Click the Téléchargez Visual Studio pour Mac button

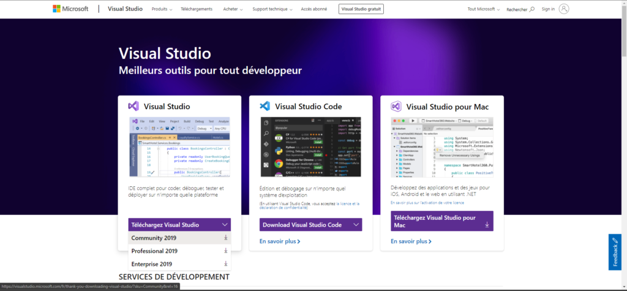442,221
